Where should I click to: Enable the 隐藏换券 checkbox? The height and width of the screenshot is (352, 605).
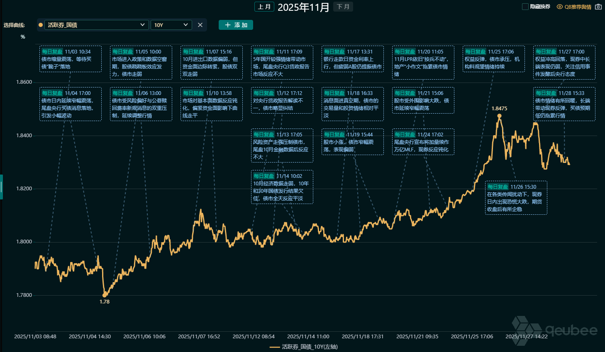pos(525,6)
